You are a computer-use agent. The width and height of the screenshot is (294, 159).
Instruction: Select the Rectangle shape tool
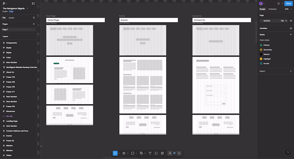coord(132,153)
